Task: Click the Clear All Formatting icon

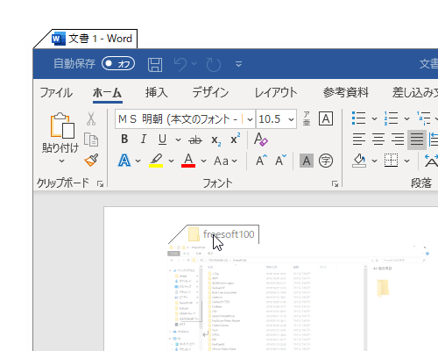Action: pyautogui.click(x=260, y=140)
